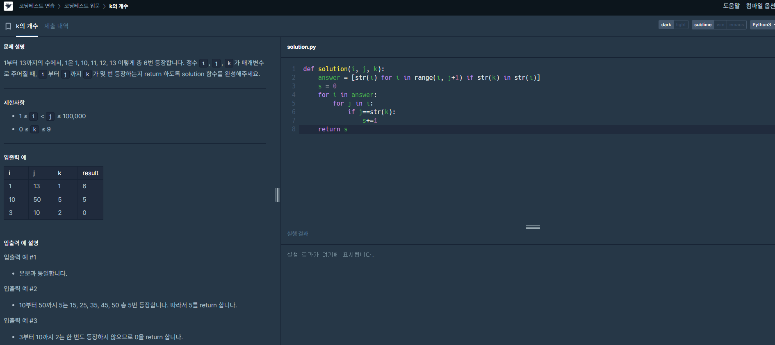Click the 실행 결과가 여기에 표시됩니다 placeholder
Screen dimensions: 775x345
coord(331,255)
